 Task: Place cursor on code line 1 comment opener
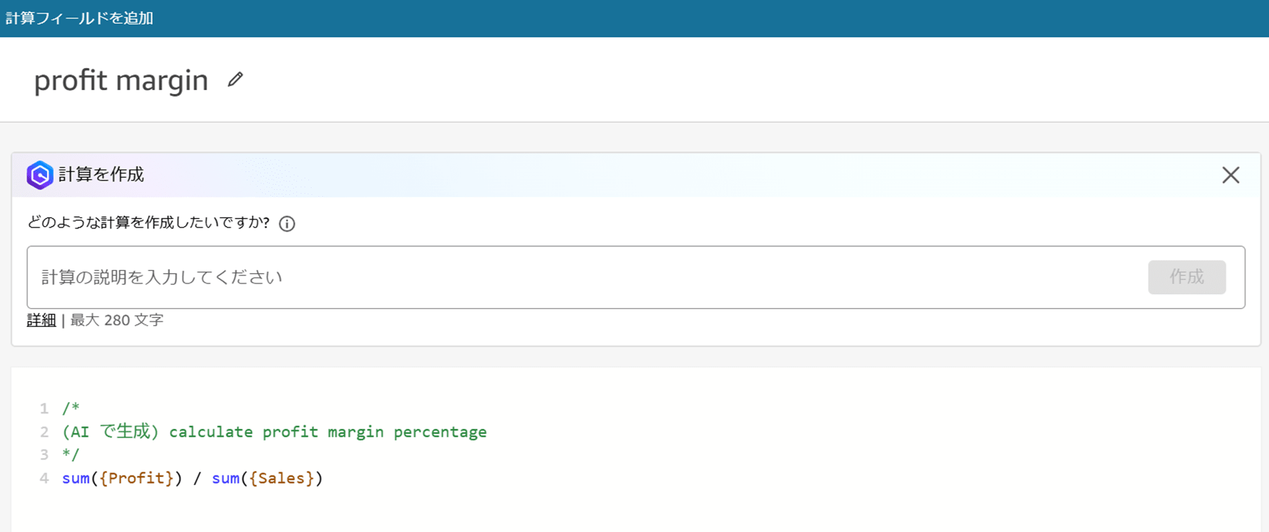click(x=70, y=408)
